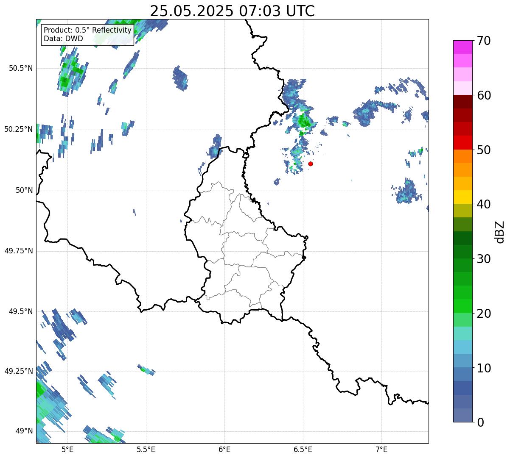510x458 pixels.
Task: Click the 'Data: DWD' text
Action: click(63, 39)
